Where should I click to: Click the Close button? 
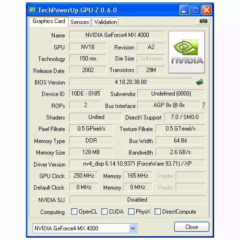(x=192, y=227)
